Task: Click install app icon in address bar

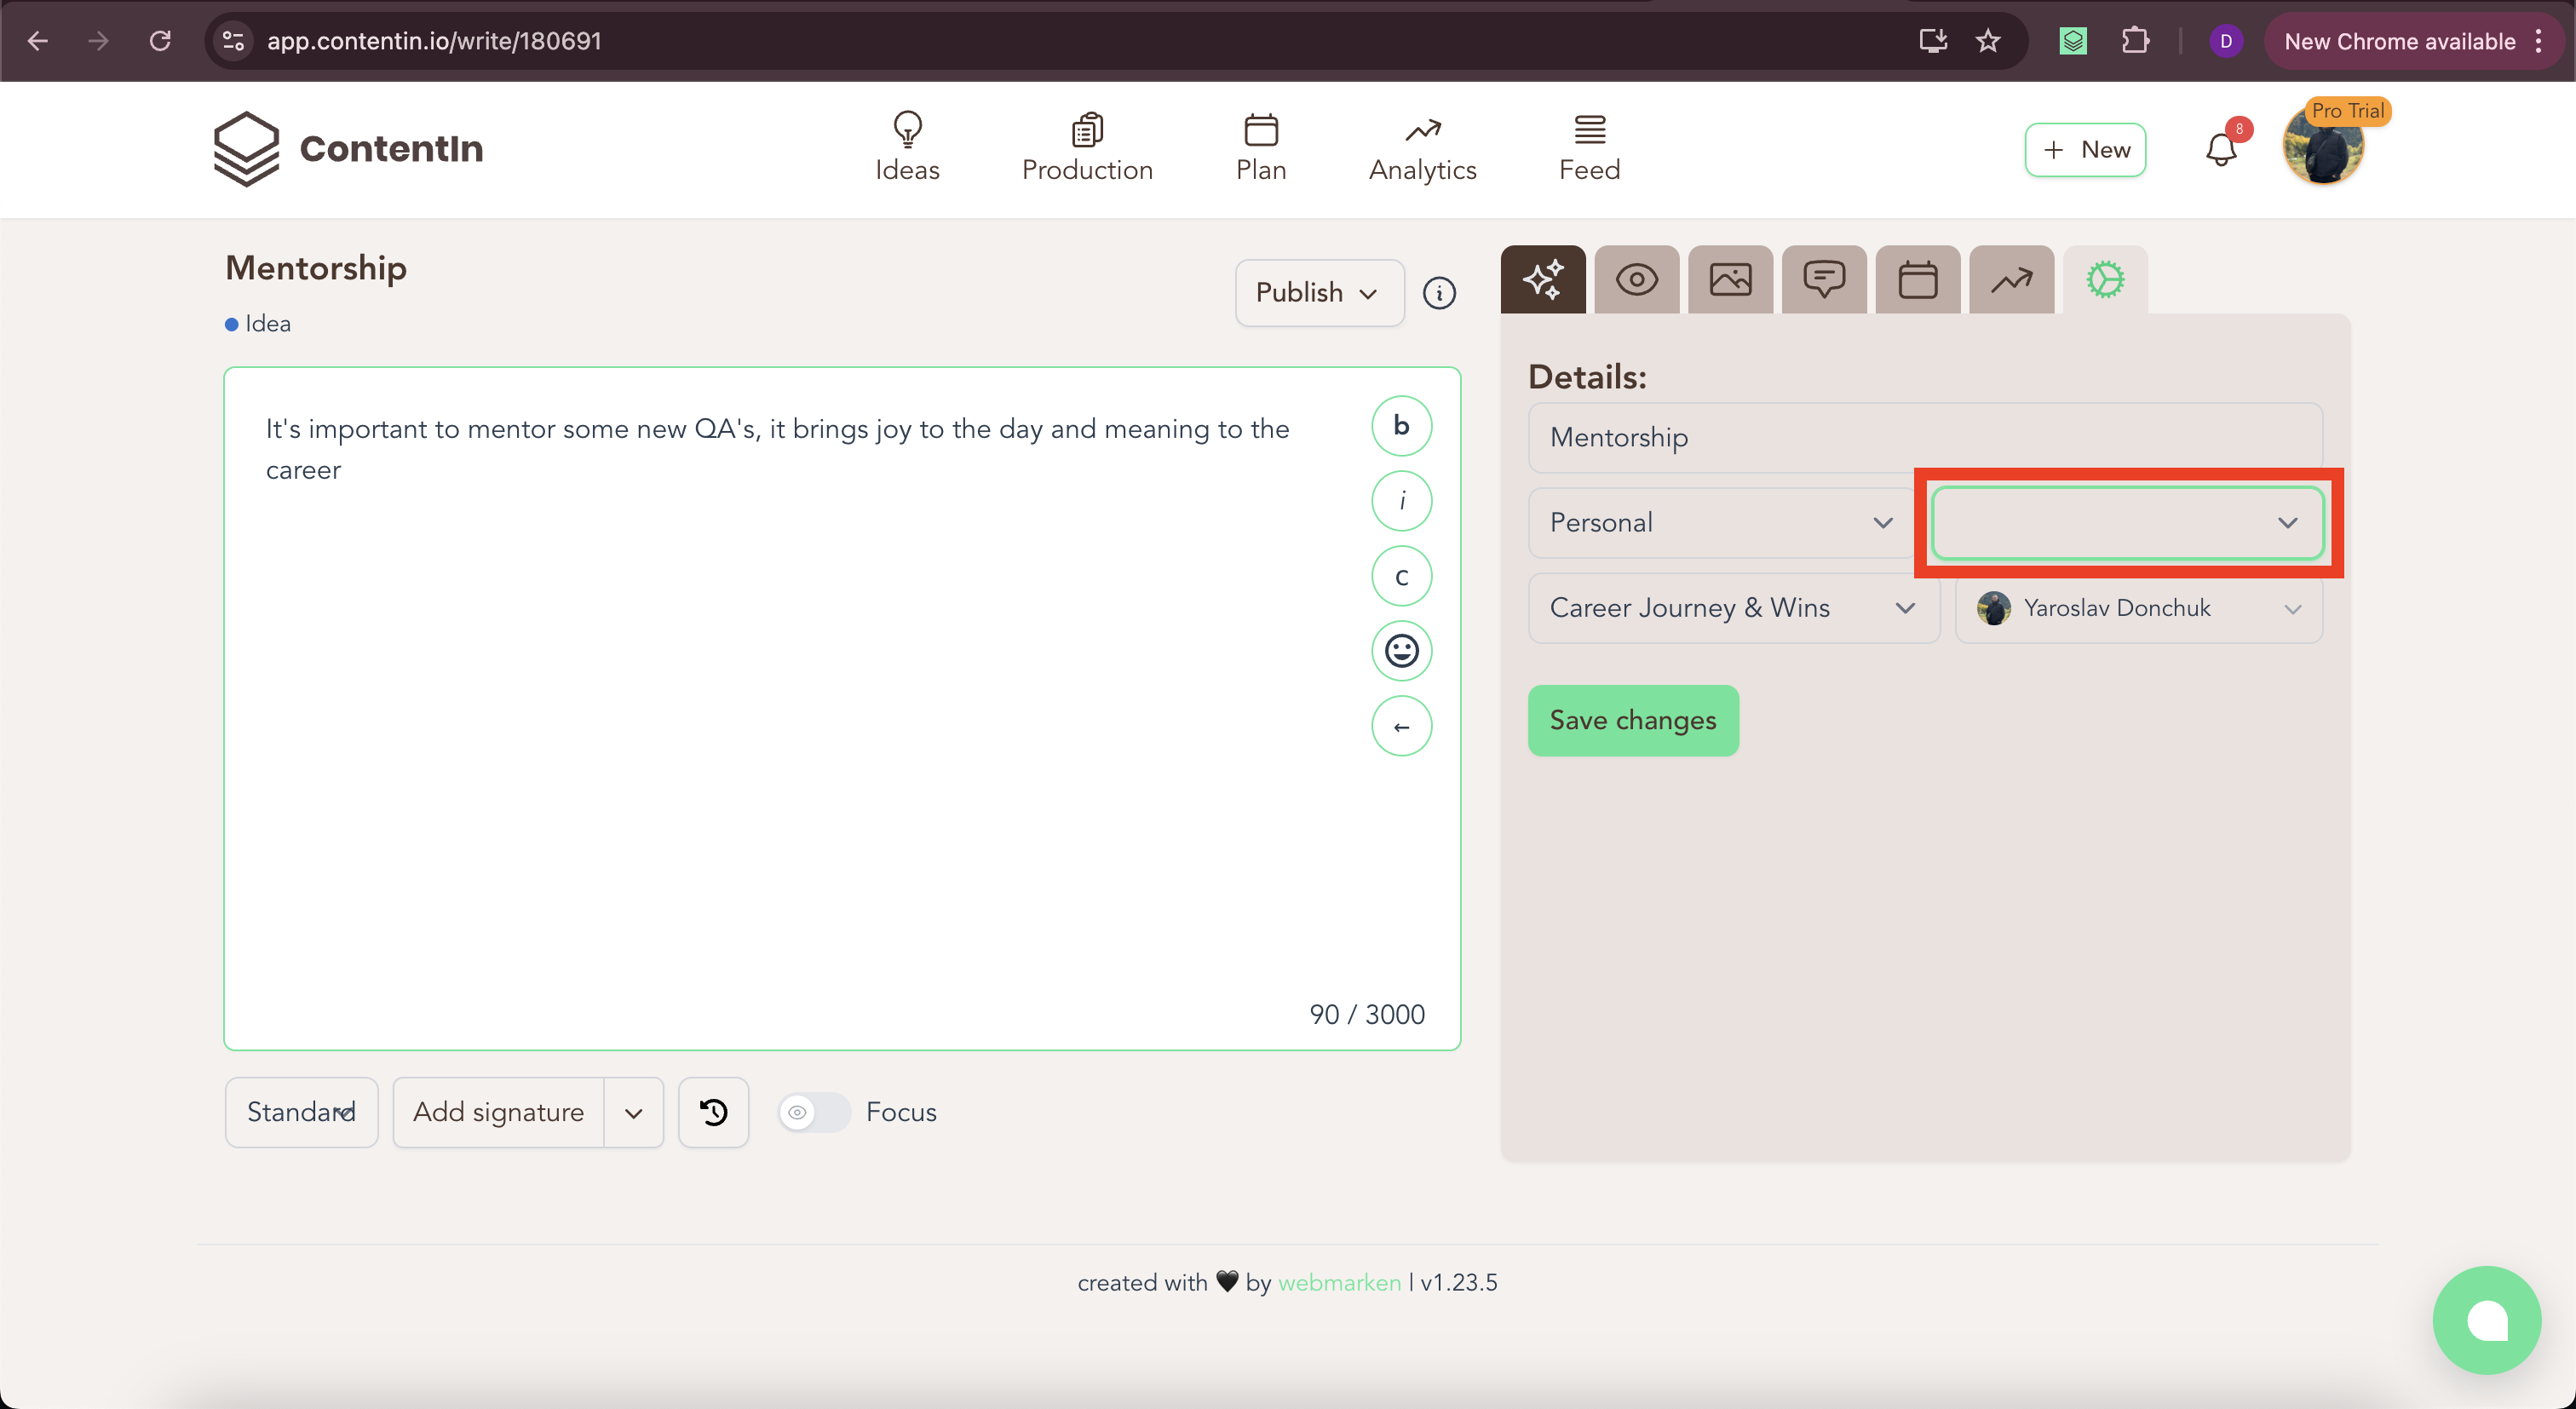Action: (1933, 41)
